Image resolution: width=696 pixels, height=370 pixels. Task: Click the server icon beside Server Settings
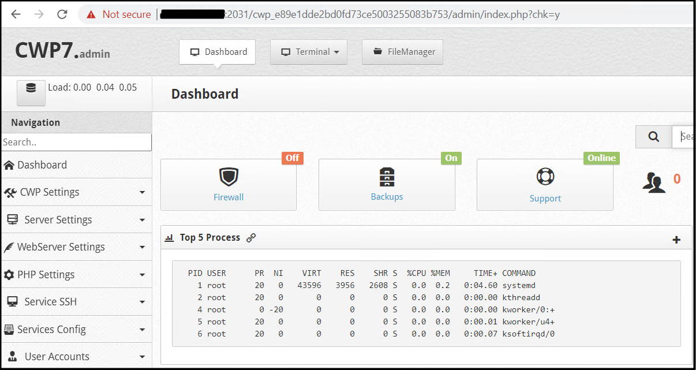12,219
